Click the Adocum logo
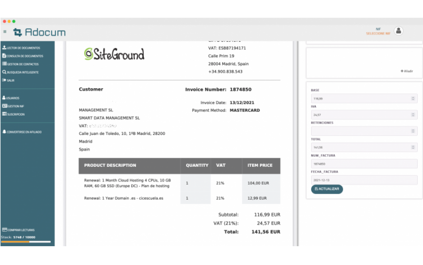 39,32
